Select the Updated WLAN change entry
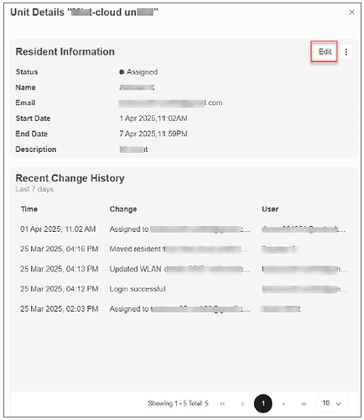Viewport: 364px width, 420px height. pos(179,269)
